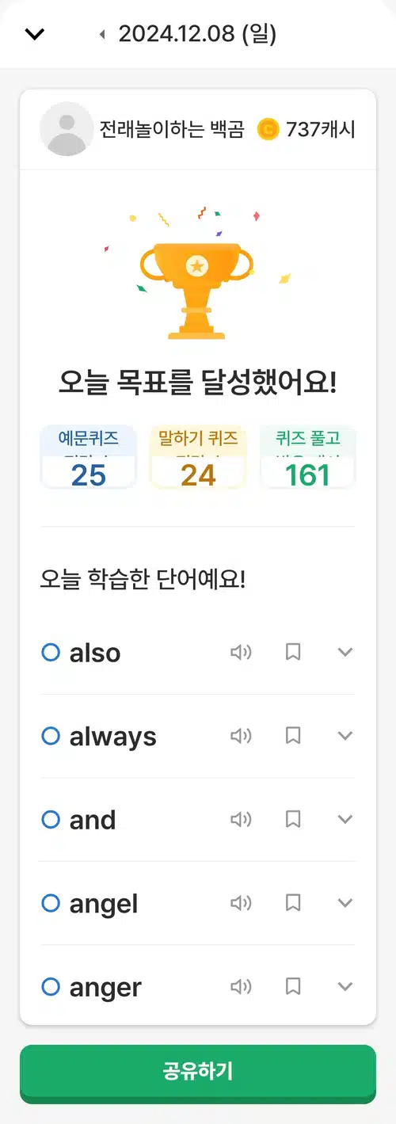396x1124 pixels.
Task: Bookmark the word 'also'
Action: coord(293,653)
